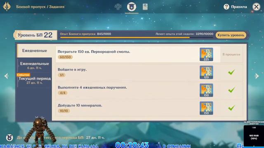Switch to the Еженедельные tab
The image size is (264, 148).
[35, 65]
